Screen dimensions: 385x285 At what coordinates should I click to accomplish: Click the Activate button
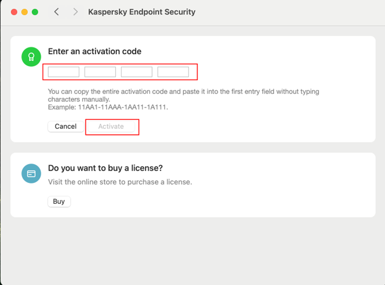[x=111, y=127]
